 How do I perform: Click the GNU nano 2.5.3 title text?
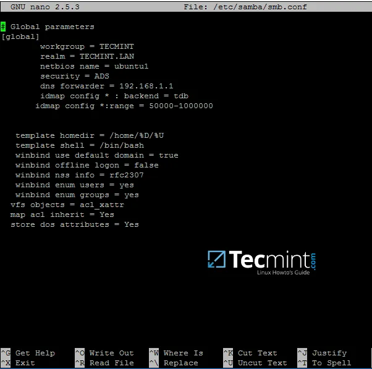45,7
